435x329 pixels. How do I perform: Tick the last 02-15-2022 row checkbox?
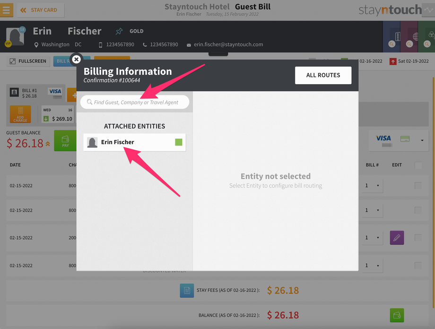pyautogui.click(x=418, y=266)
